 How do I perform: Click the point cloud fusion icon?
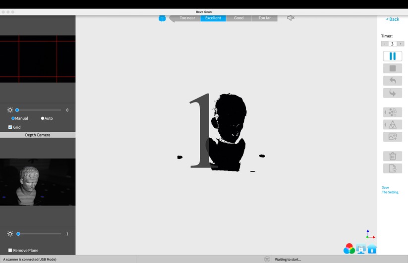click(x=392, y=112)
